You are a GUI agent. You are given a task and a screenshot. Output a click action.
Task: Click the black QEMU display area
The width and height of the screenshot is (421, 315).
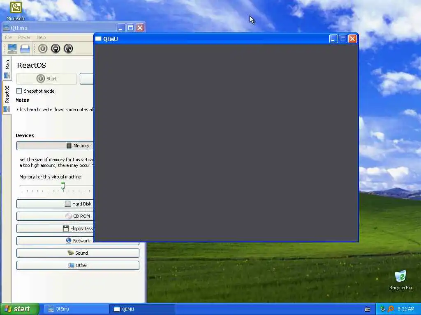[226, 143]
